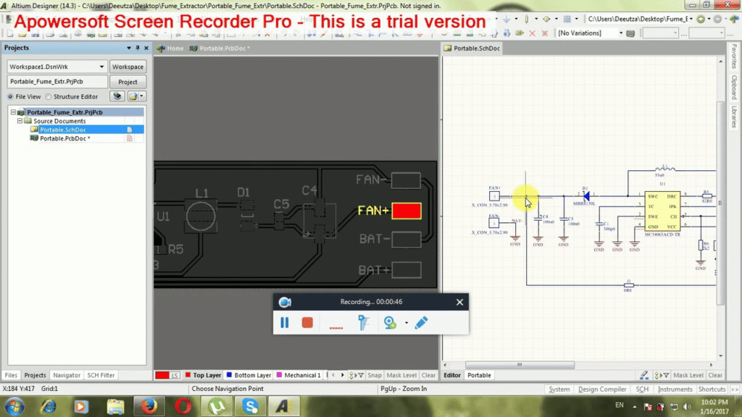
Task: Open the SCH Filter panel tab
Action: tap(101, 375)
